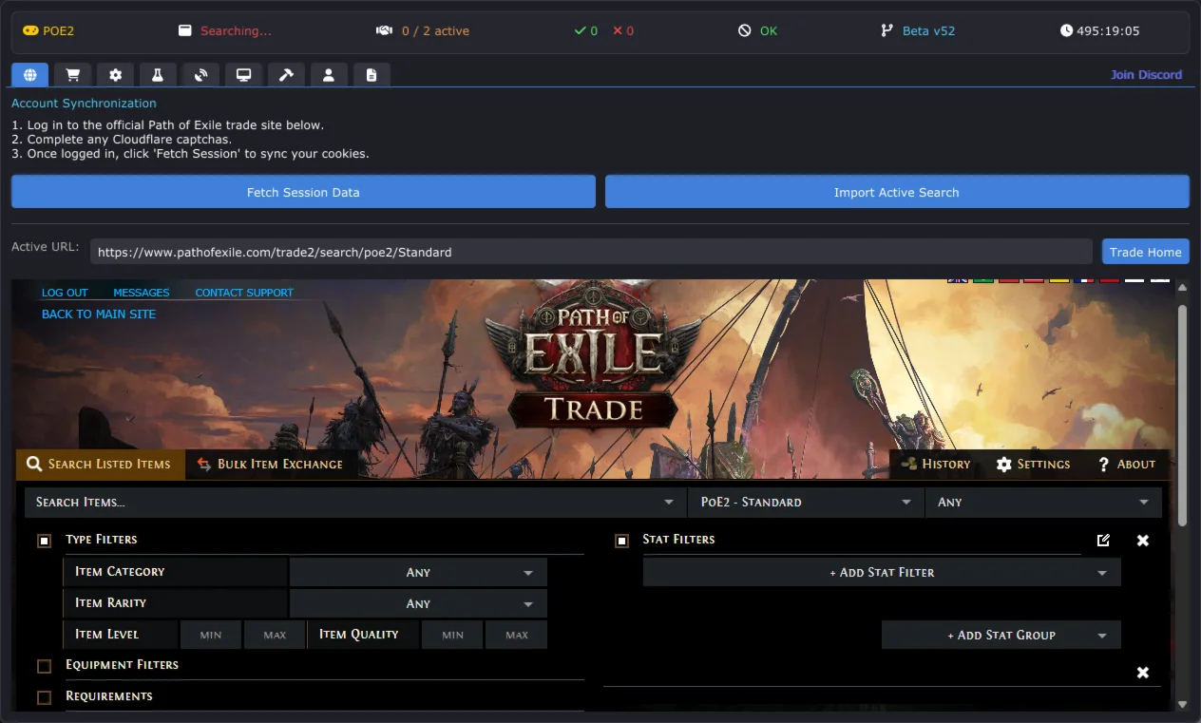Open the About tab label
1201x723 pixels.
(x=1136, y=464)
